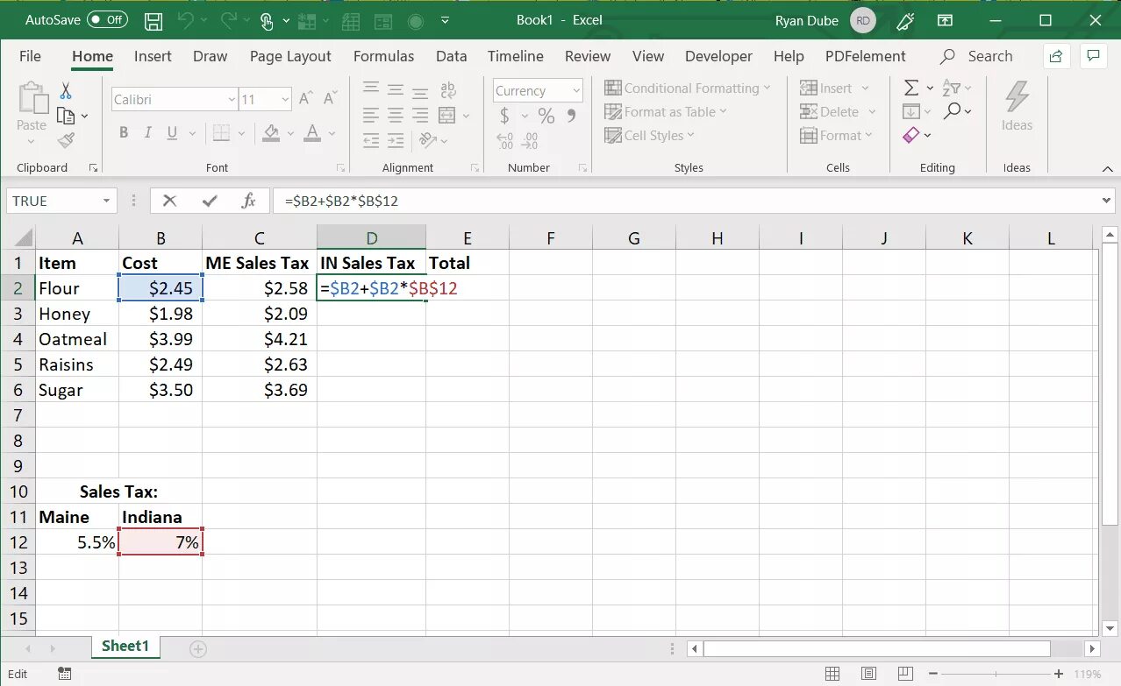
Task: Switch to Normal view in status bar
Action: click(832, 674)
